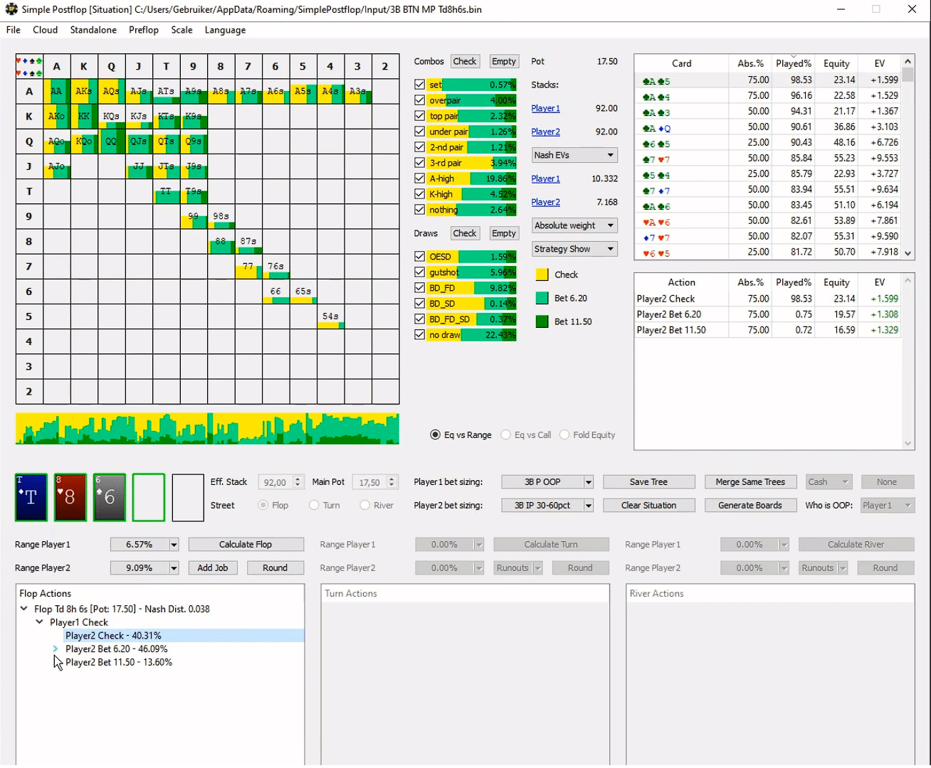Select the QQ cell in hand matrix
Screen dimensions: 931x768
coord(111,142)
